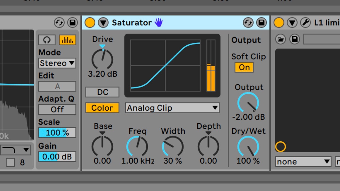Save the EQ device preset using disk icon
Viewport: 340px width, 191px height.
[72, 23]
